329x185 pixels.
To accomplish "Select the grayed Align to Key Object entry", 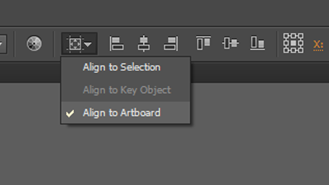I will click(126, 90).
